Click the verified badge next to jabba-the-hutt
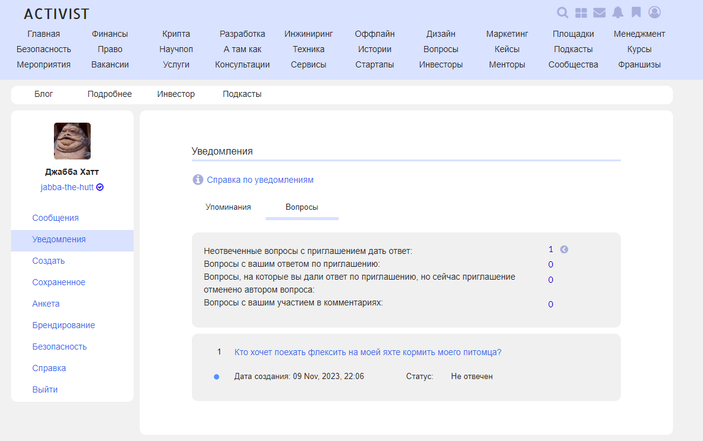The width and height of the screenshot is (703, 441). [100, 188]
